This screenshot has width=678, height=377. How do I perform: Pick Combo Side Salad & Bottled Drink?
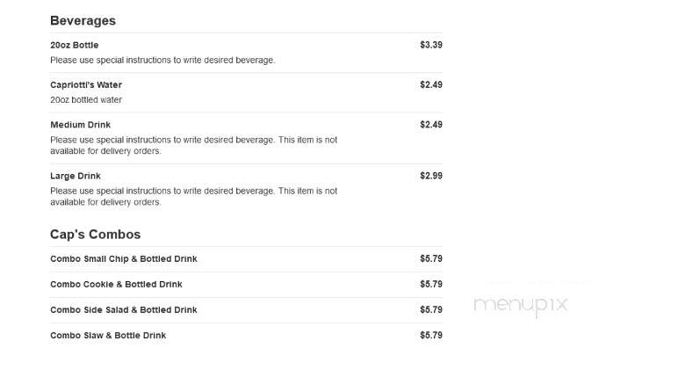pyautogui.click(x=124, y=310)
